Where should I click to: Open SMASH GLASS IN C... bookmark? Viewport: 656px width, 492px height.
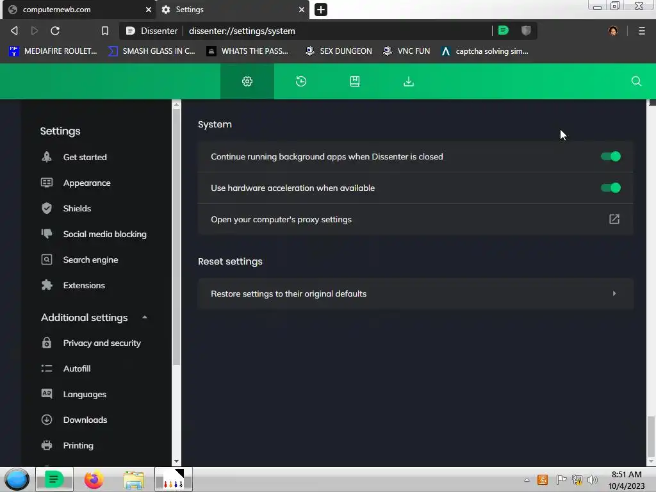pos(151,51)
